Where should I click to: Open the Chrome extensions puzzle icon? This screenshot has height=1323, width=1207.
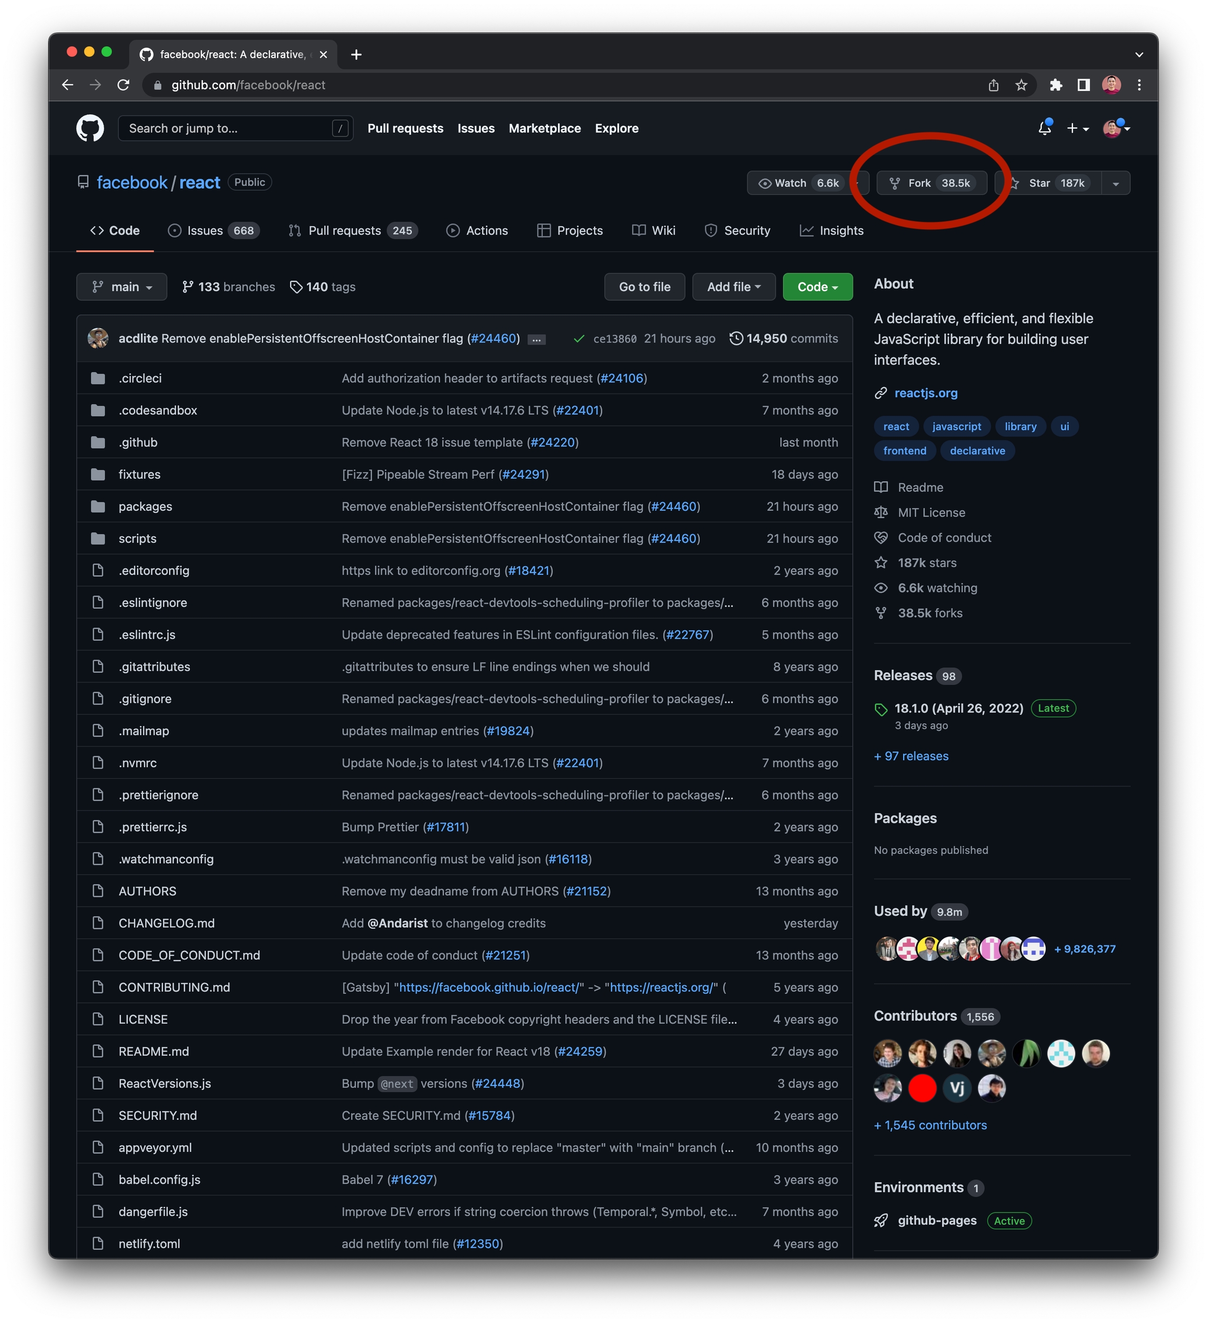point(1056,85)
